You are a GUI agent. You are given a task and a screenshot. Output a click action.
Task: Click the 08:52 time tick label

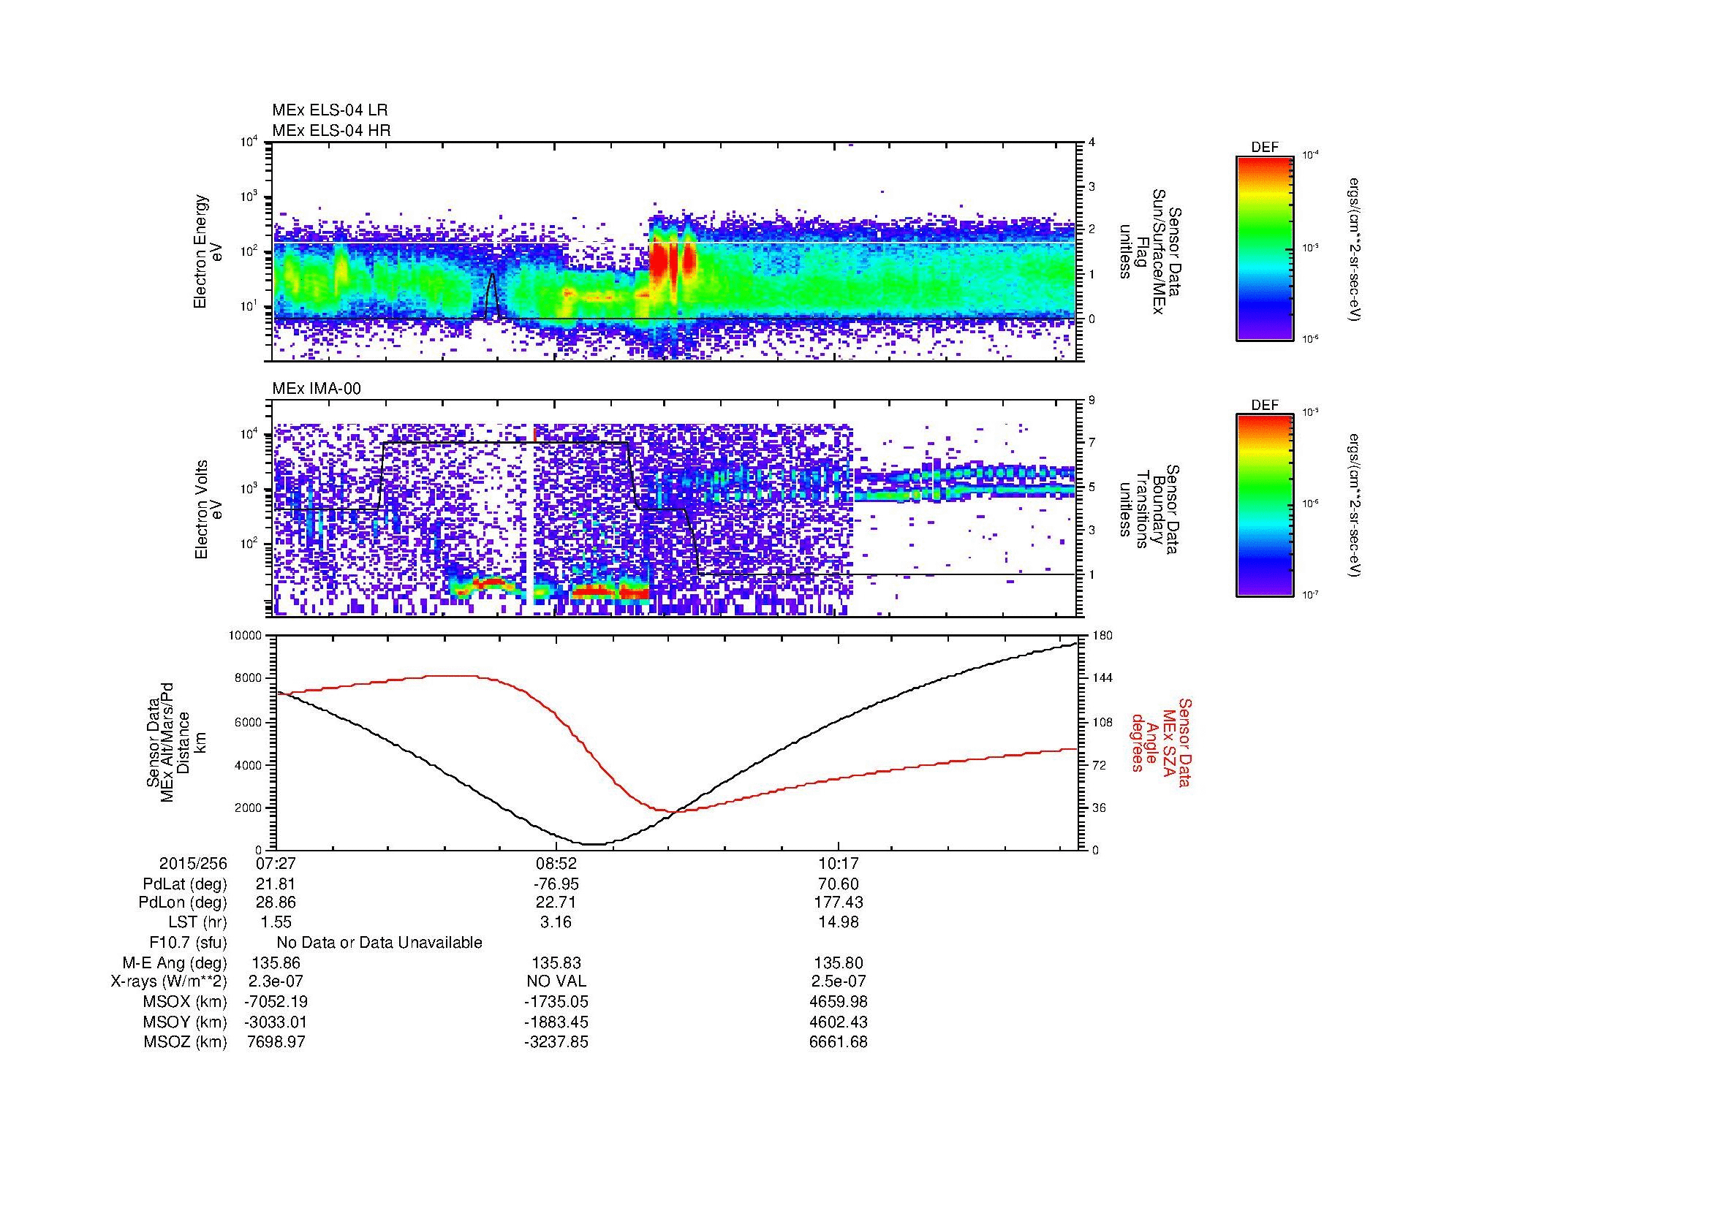click(556, 864)
